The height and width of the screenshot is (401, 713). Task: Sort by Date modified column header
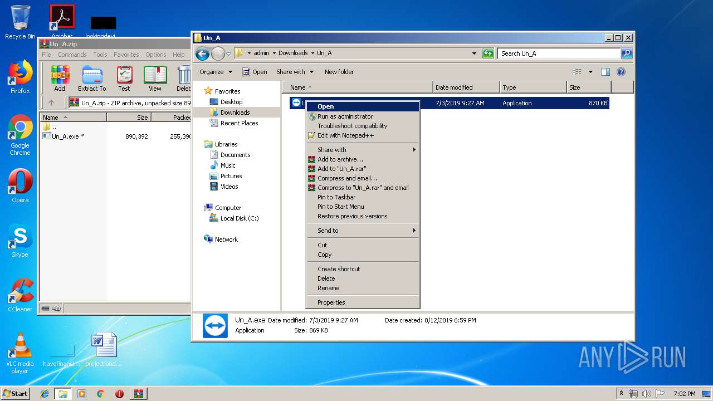[466, 87]
